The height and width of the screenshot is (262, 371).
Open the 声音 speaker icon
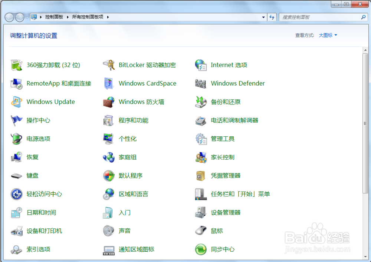point(109,231)
